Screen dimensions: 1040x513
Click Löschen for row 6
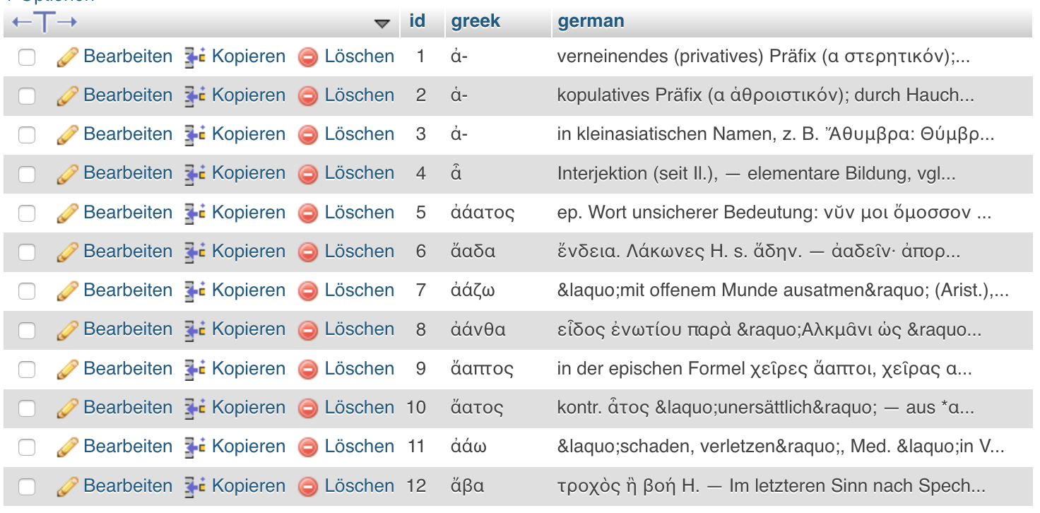[360, 252]
